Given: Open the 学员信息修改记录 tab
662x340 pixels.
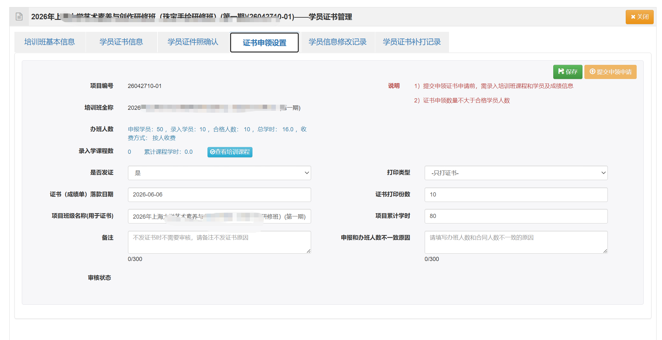Looking at the screenshot, I should [337, 42].
